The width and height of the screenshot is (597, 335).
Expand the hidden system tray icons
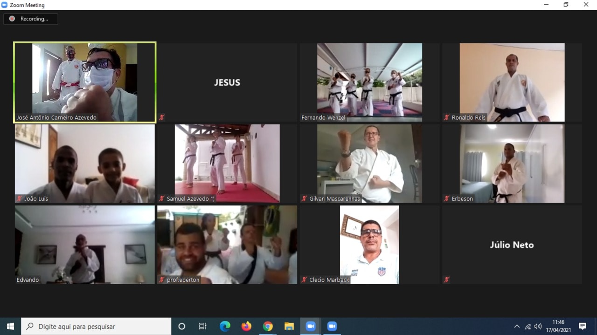coord(516,327)
